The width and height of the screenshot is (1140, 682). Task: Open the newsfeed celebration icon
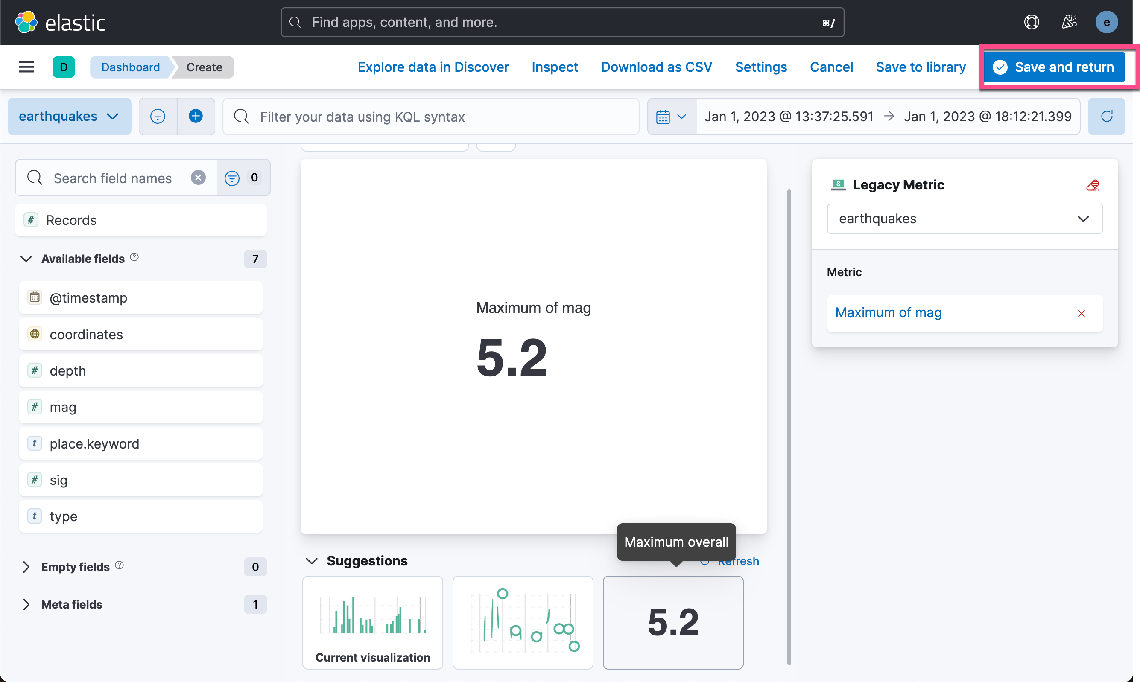click(1069, 22)
